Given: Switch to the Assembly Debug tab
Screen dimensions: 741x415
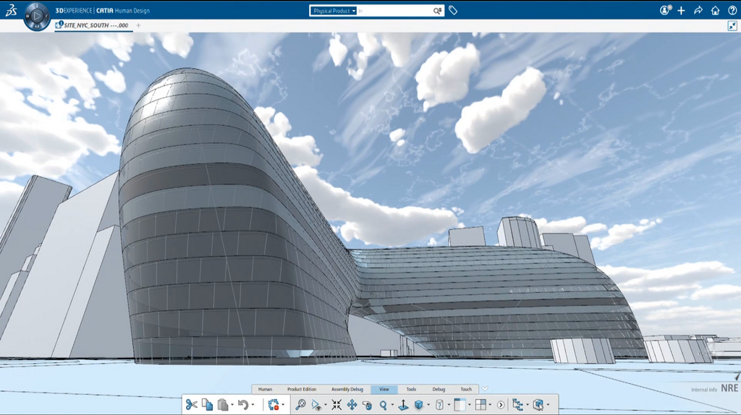Looking at the screenshot, I should 347,389.
